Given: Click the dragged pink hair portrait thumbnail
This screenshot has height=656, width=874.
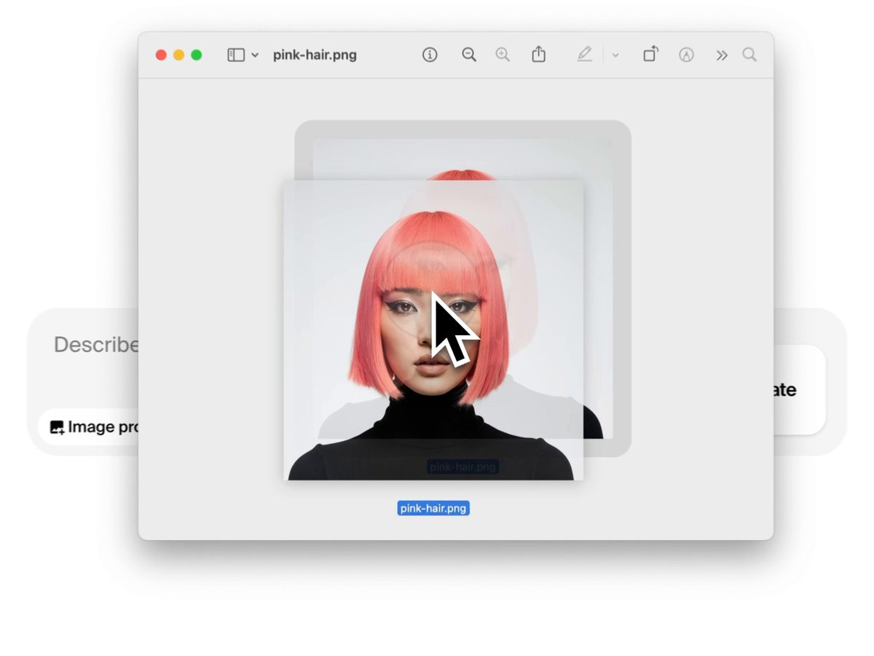Looking at the screenshot, I should [x=433, y=330].
